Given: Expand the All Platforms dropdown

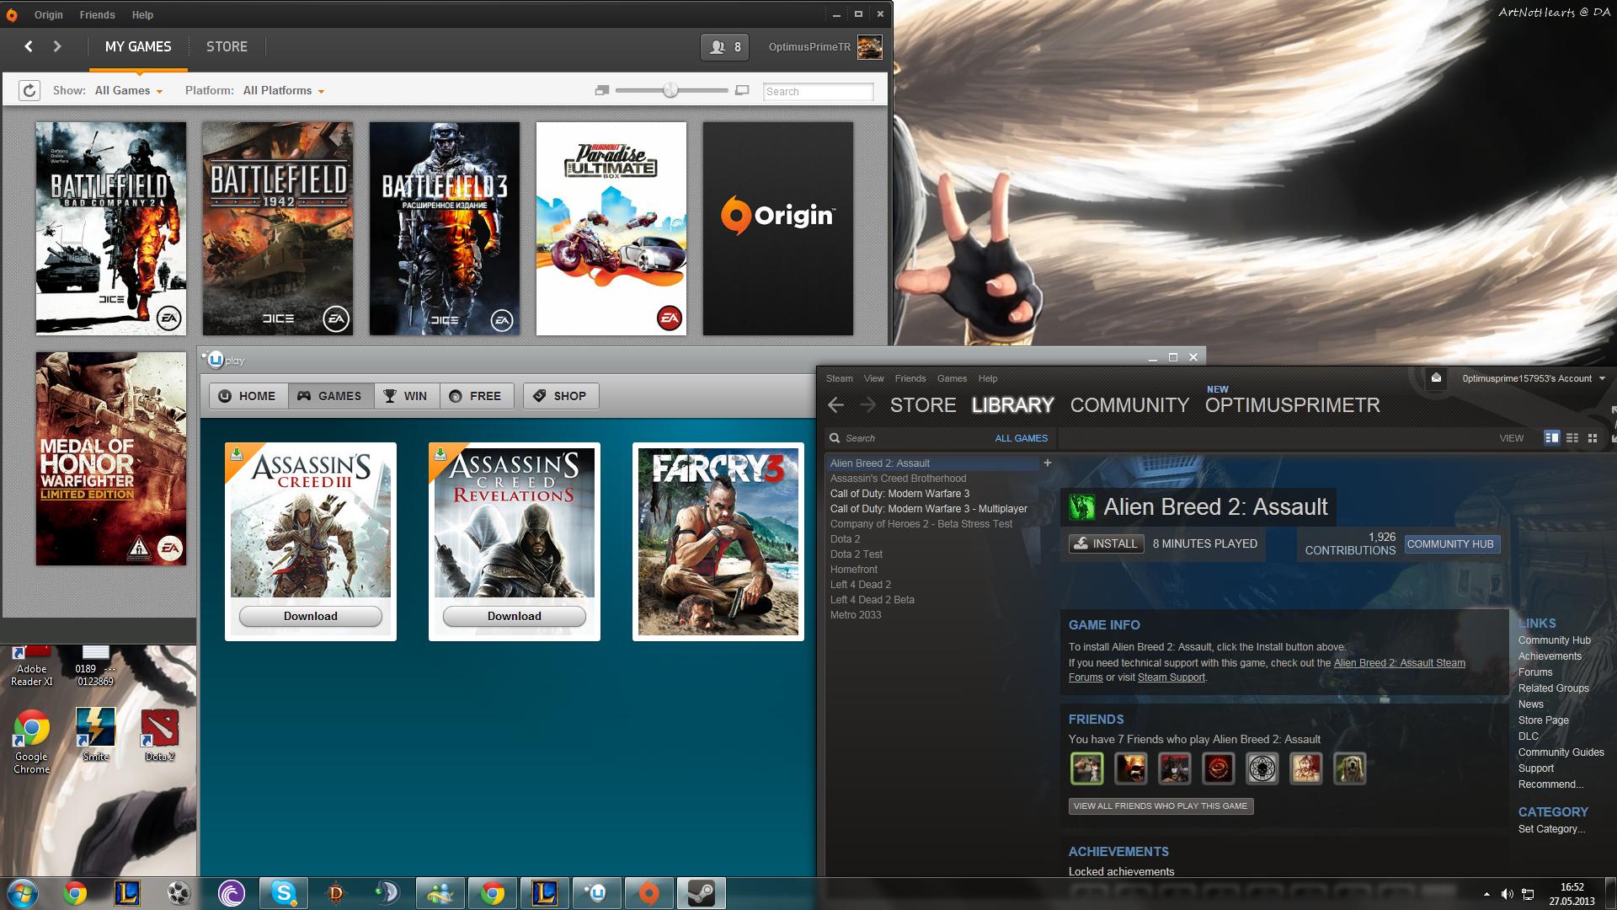Looking at the screenshot, I should 284,91.
